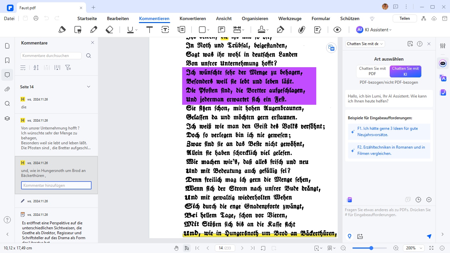Screen dimensions: 450x253
Task: Choose the pencil drawing tool
Action: [94, 30]
